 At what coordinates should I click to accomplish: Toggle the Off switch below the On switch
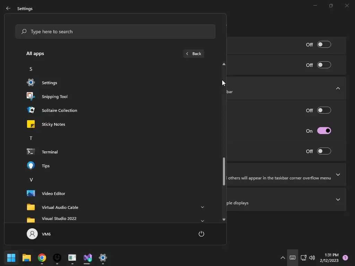point(324,151)
